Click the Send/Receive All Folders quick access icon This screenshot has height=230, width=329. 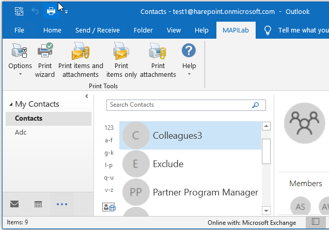coord(19,11)
